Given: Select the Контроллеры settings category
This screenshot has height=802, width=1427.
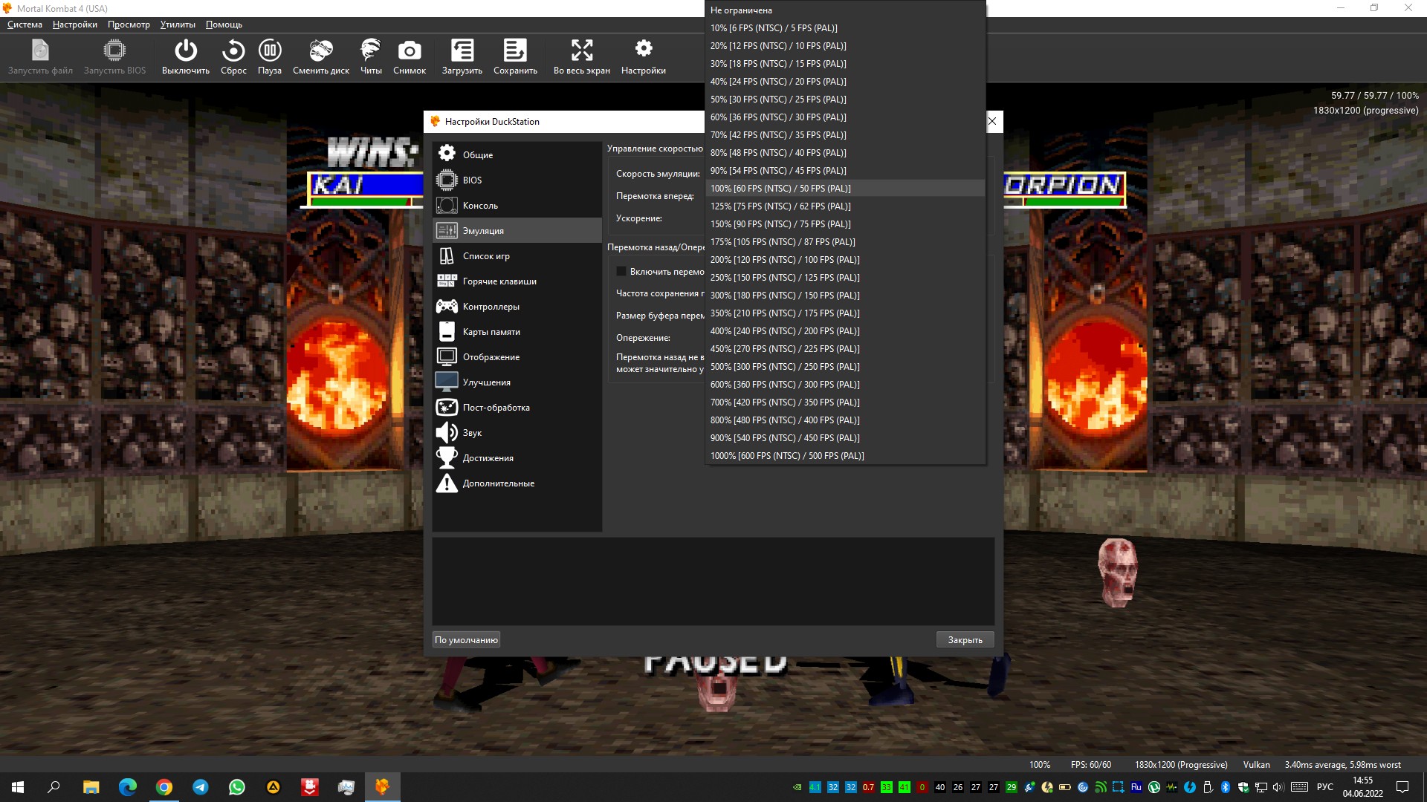Looking at the screenshot, I should (x=517, y=306).
